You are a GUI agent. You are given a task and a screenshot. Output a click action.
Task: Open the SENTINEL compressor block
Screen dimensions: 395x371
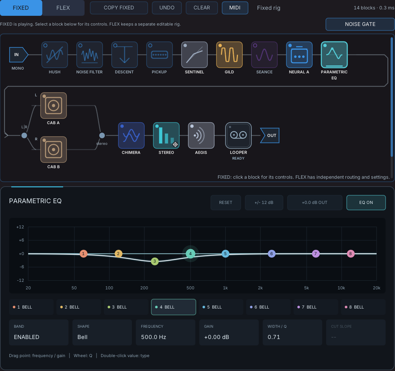(194, 55)
